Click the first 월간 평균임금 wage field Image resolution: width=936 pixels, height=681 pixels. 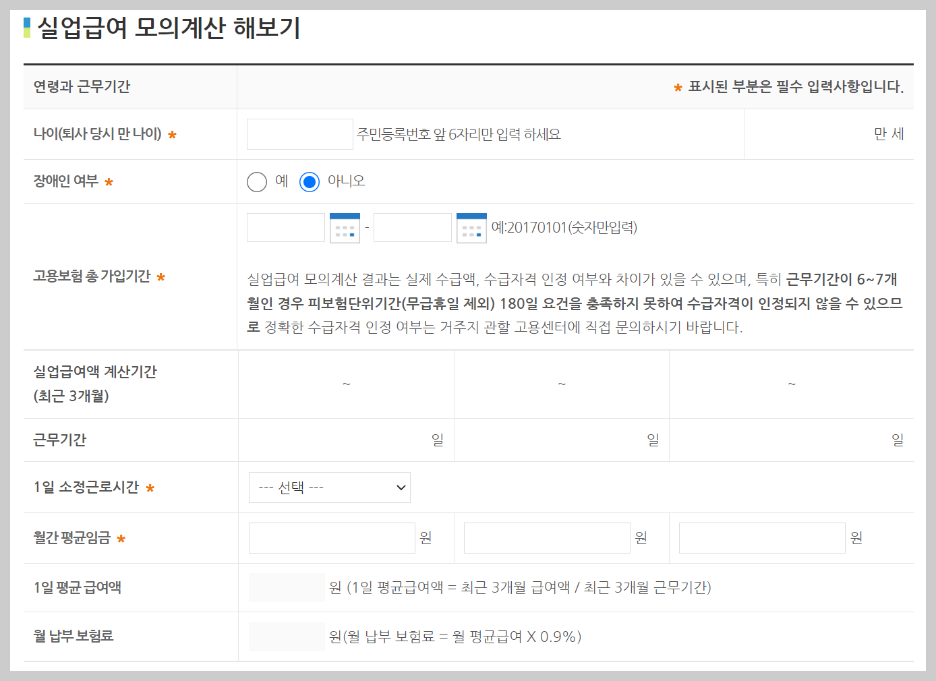pyautogui.click(x=331, y=537)
